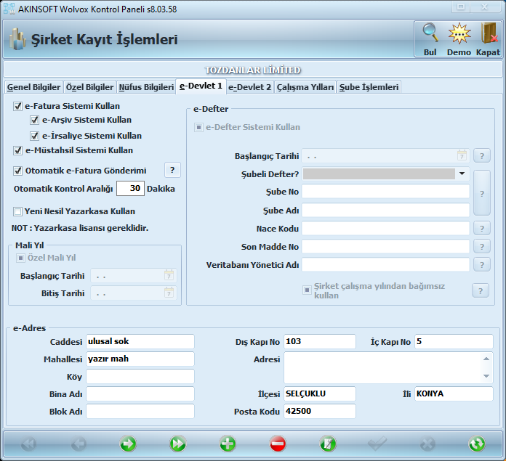This screenshot has height=461, width=506.
Task: Toggle e-Müstahsil Sistemi Kullan checkbox
Action: pos(17,150)
